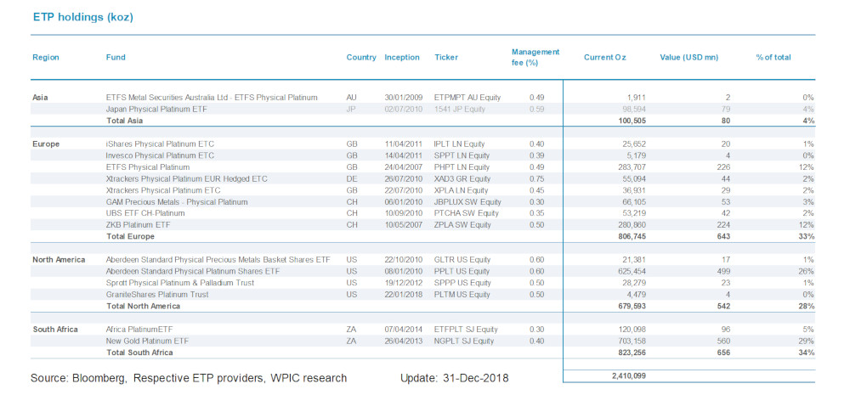Select XAD3 management fee 0.75
The width and height of the screenshot is (850, 395).
click(536, 178)
